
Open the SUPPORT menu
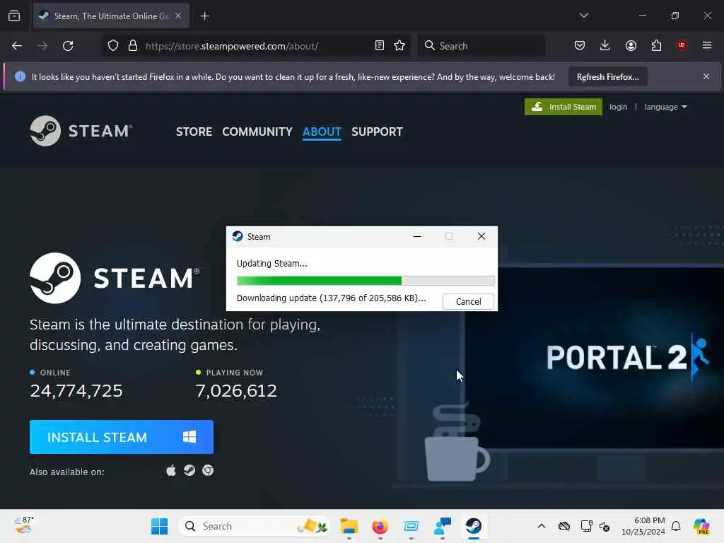tap(377, 132)
